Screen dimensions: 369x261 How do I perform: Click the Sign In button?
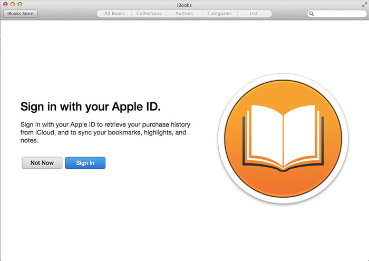[x=85, y=163]
